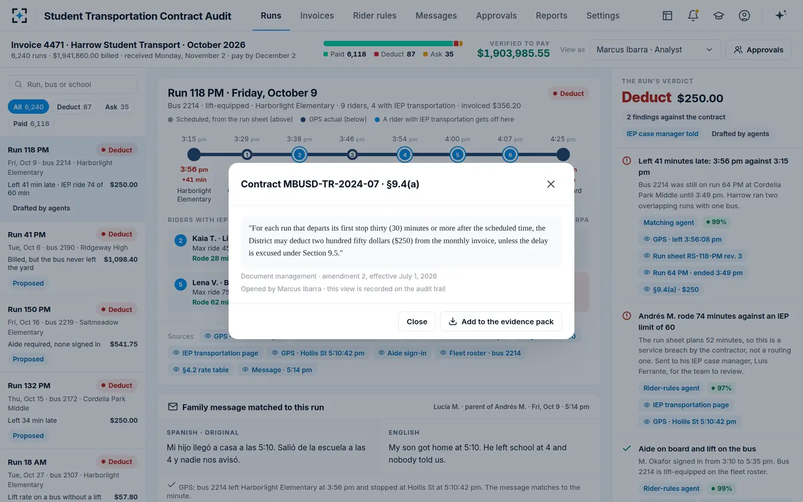
Task: Click the invoice payment progress bar
Action: click(x=393, y=44)
